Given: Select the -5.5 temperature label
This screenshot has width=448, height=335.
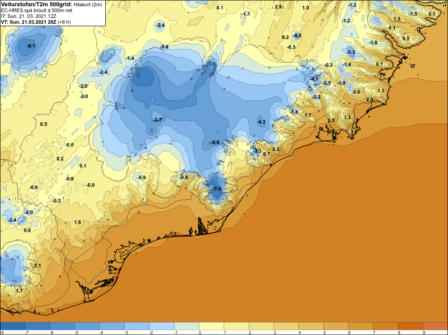Looking at the screenshot, I should pyautogui.click(x=215, y=142).
